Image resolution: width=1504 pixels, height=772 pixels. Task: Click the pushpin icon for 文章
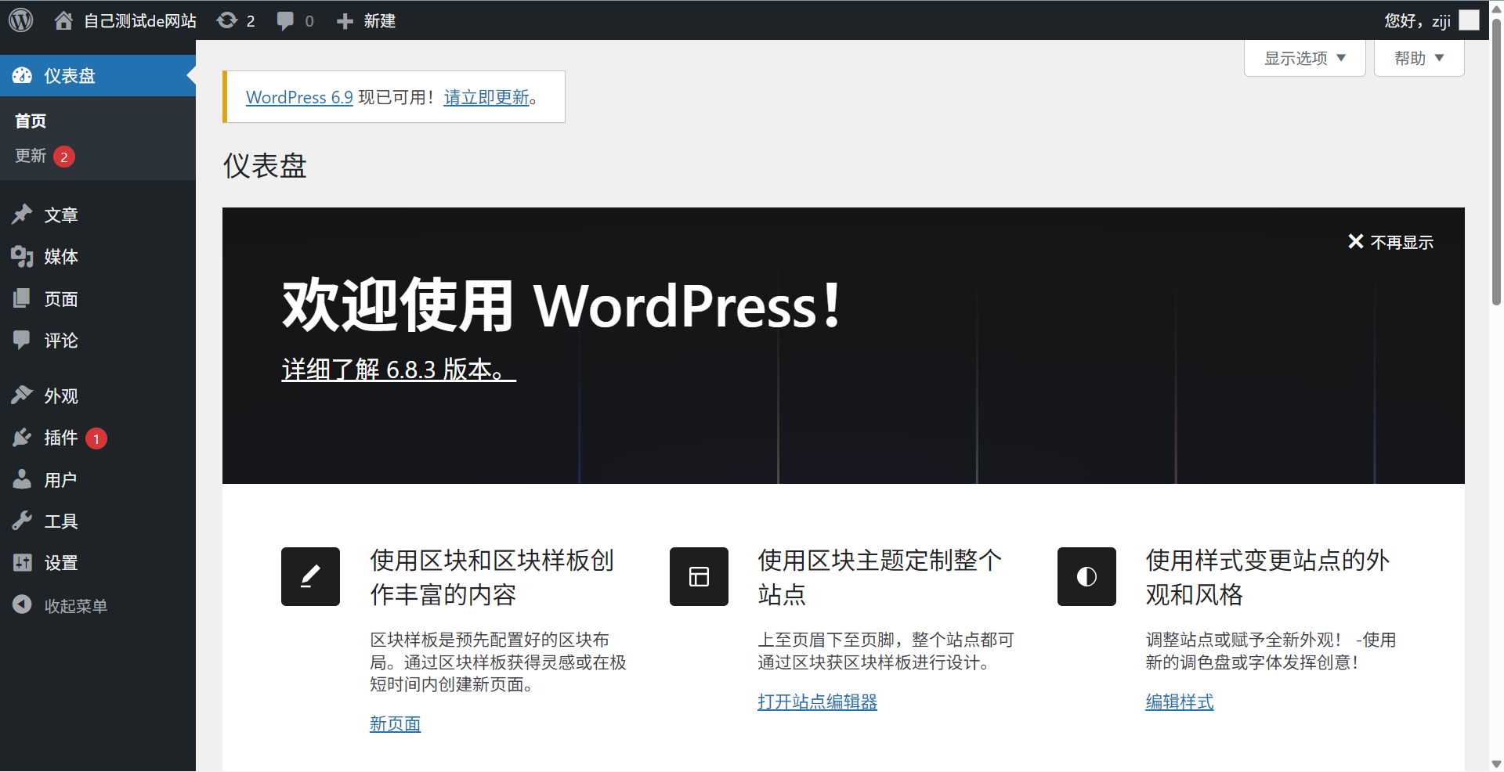tap(22, 215)
